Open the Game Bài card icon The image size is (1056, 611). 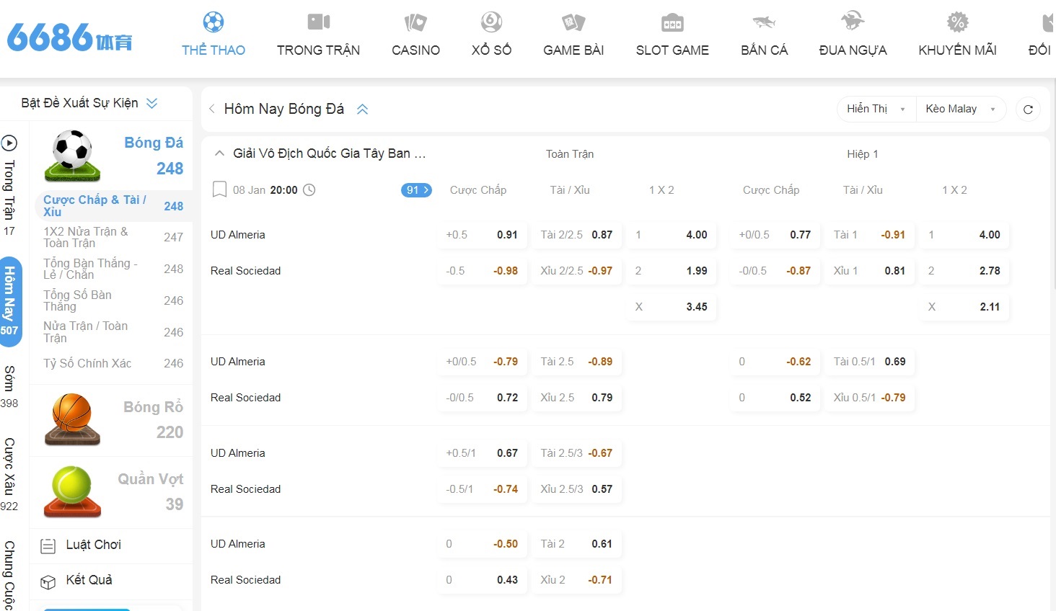[573, 22]
